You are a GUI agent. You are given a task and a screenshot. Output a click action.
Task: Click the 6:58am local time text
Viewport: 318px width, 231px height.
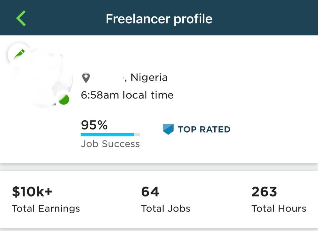pyautogui.click(x=127, y=95)
